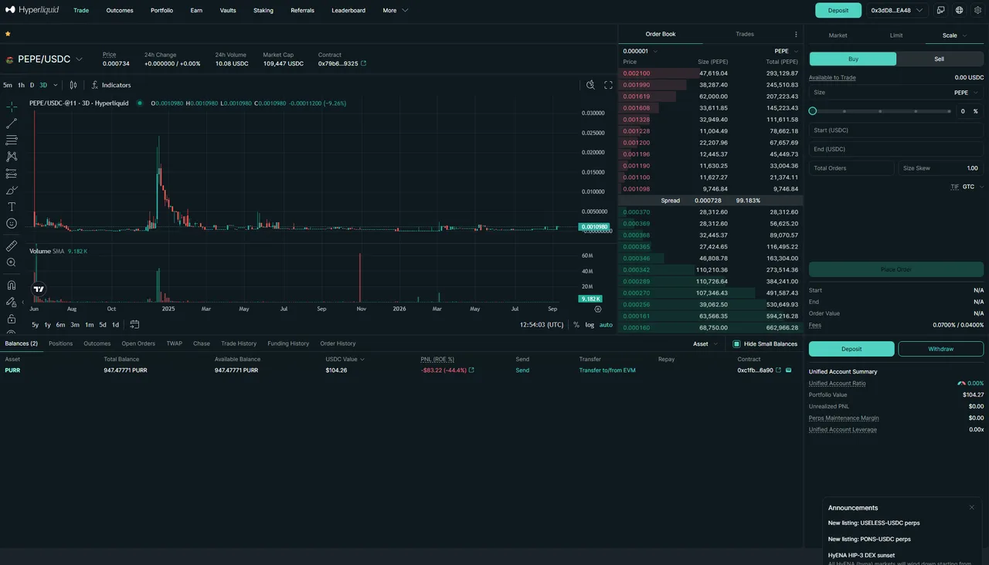Open chart price scale settings gear
Image resolution: width=989 pixels, height=565 pixels.
point(598,309)
